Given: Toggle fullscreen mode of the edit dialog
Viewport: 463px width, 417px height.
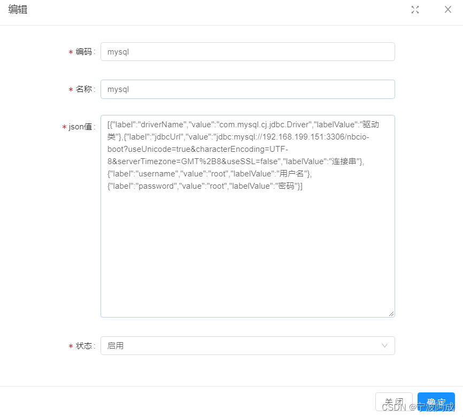Looking at the screenshot, I should (415, 10).
